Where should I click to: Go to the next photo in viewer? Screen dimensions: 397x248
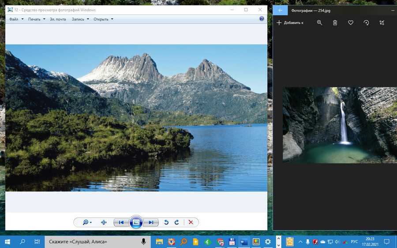(151, 222)
